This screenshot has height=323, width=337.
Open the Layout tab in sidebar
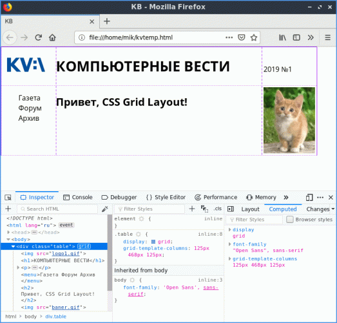click(x=250, y=209)
